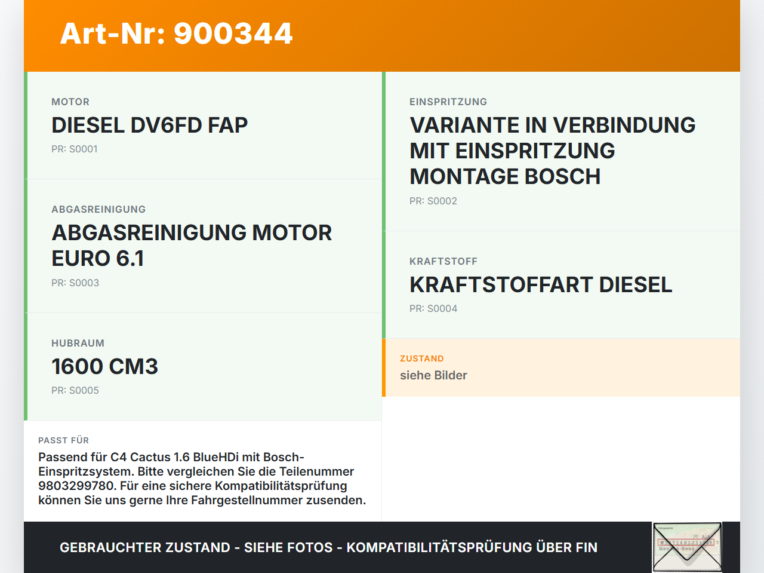Click the PR: S0003 code
The height and width of the screenshot is (573, 764).
point(75,283)
